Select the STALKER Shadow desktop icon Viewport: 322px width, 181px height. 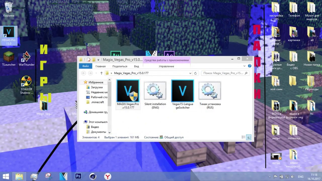pyautogui.click(x=26, y=85)
